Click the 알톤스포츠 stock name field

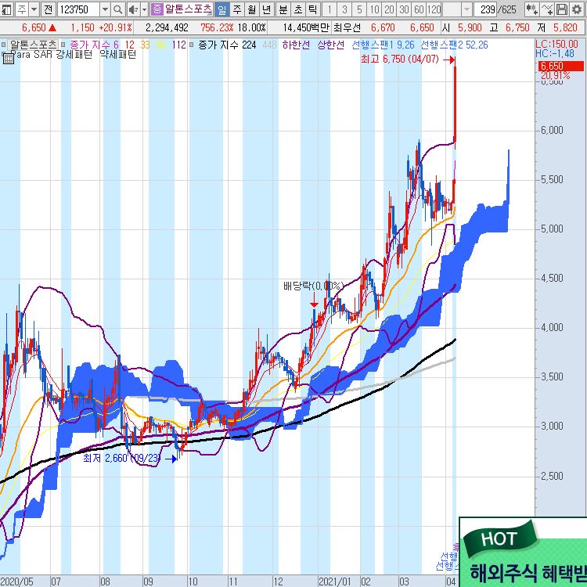(189, 9)
